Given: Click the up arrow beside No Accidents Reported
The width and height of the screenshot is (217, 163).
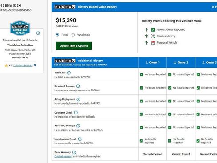Looking at the screenshot, I should (146, 29).
